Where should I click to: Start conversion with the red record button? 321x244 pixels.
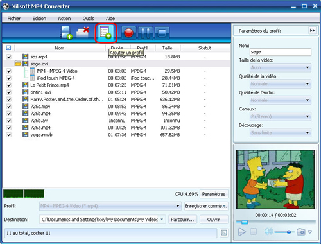(x=129, y=33)
